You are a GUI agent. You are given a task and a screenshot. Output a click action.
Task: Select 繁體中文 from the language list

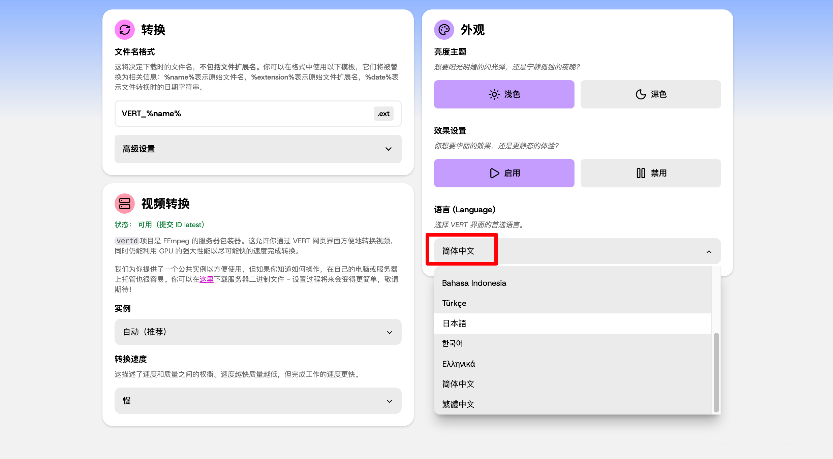[x=458, y=404]
